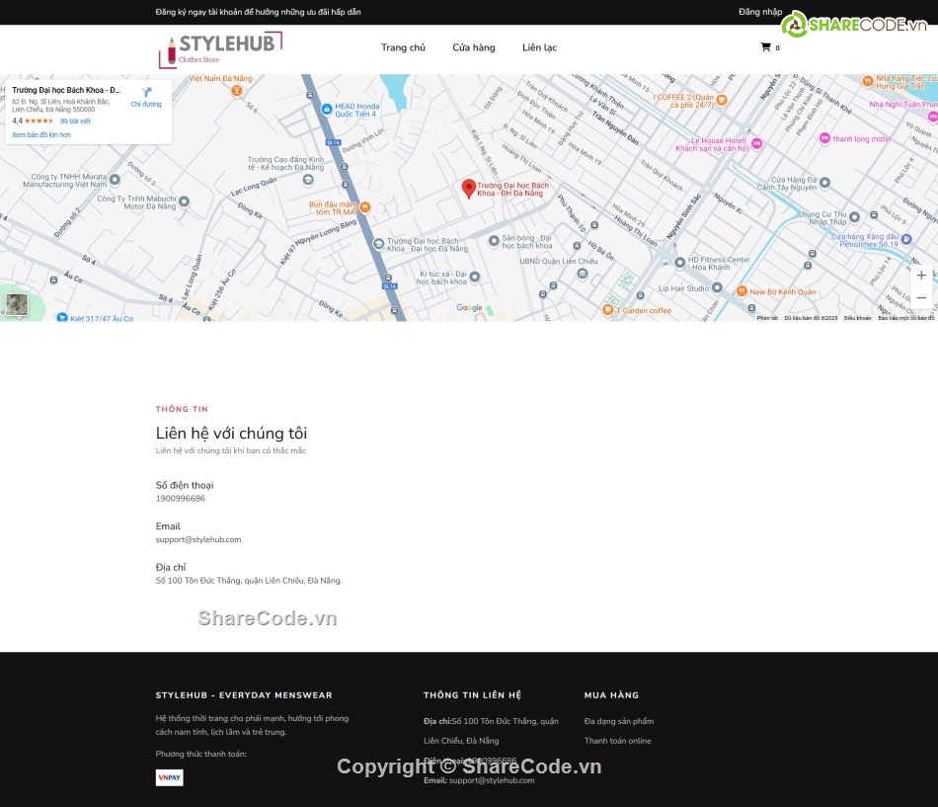The image size is (938, 807).
Task: Open the Liên lạc menu item
Action: point(539,47)
